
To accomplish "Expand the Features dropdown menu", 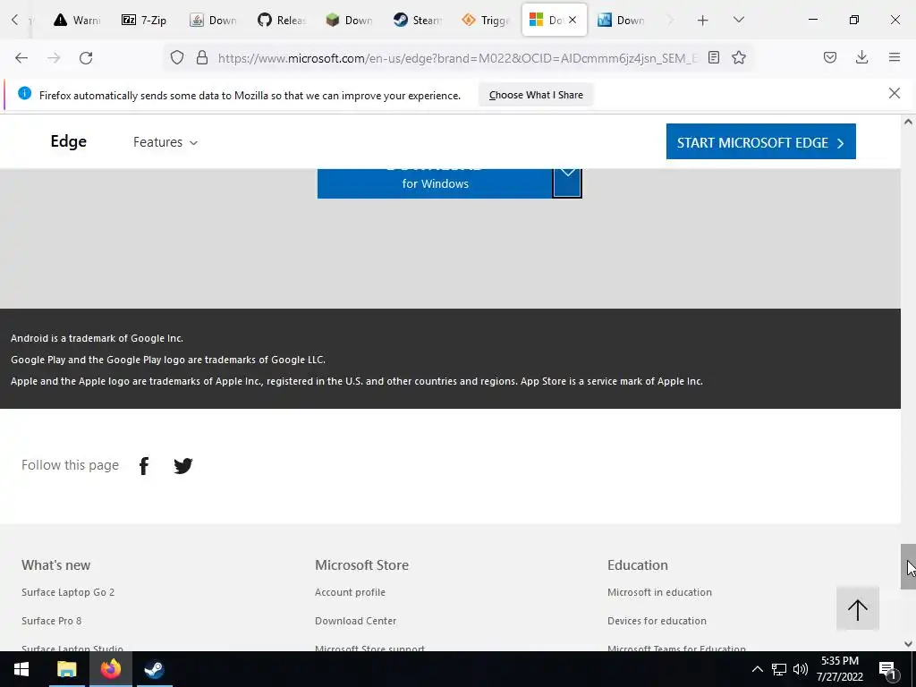I will pos(165,142).
